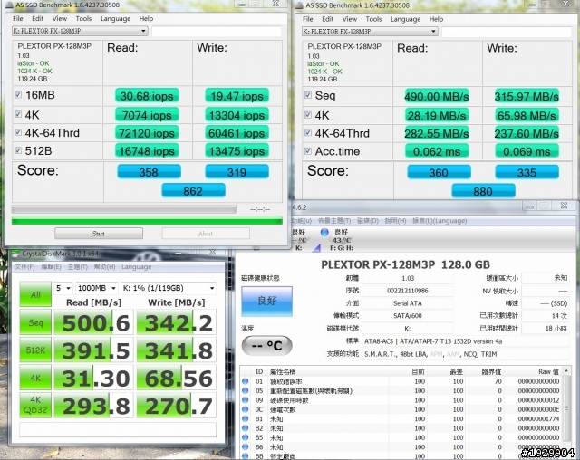Run Seq test in CrystalDiskMark
Viewport: 580px width, 460px height.
[x=35, y=322]
